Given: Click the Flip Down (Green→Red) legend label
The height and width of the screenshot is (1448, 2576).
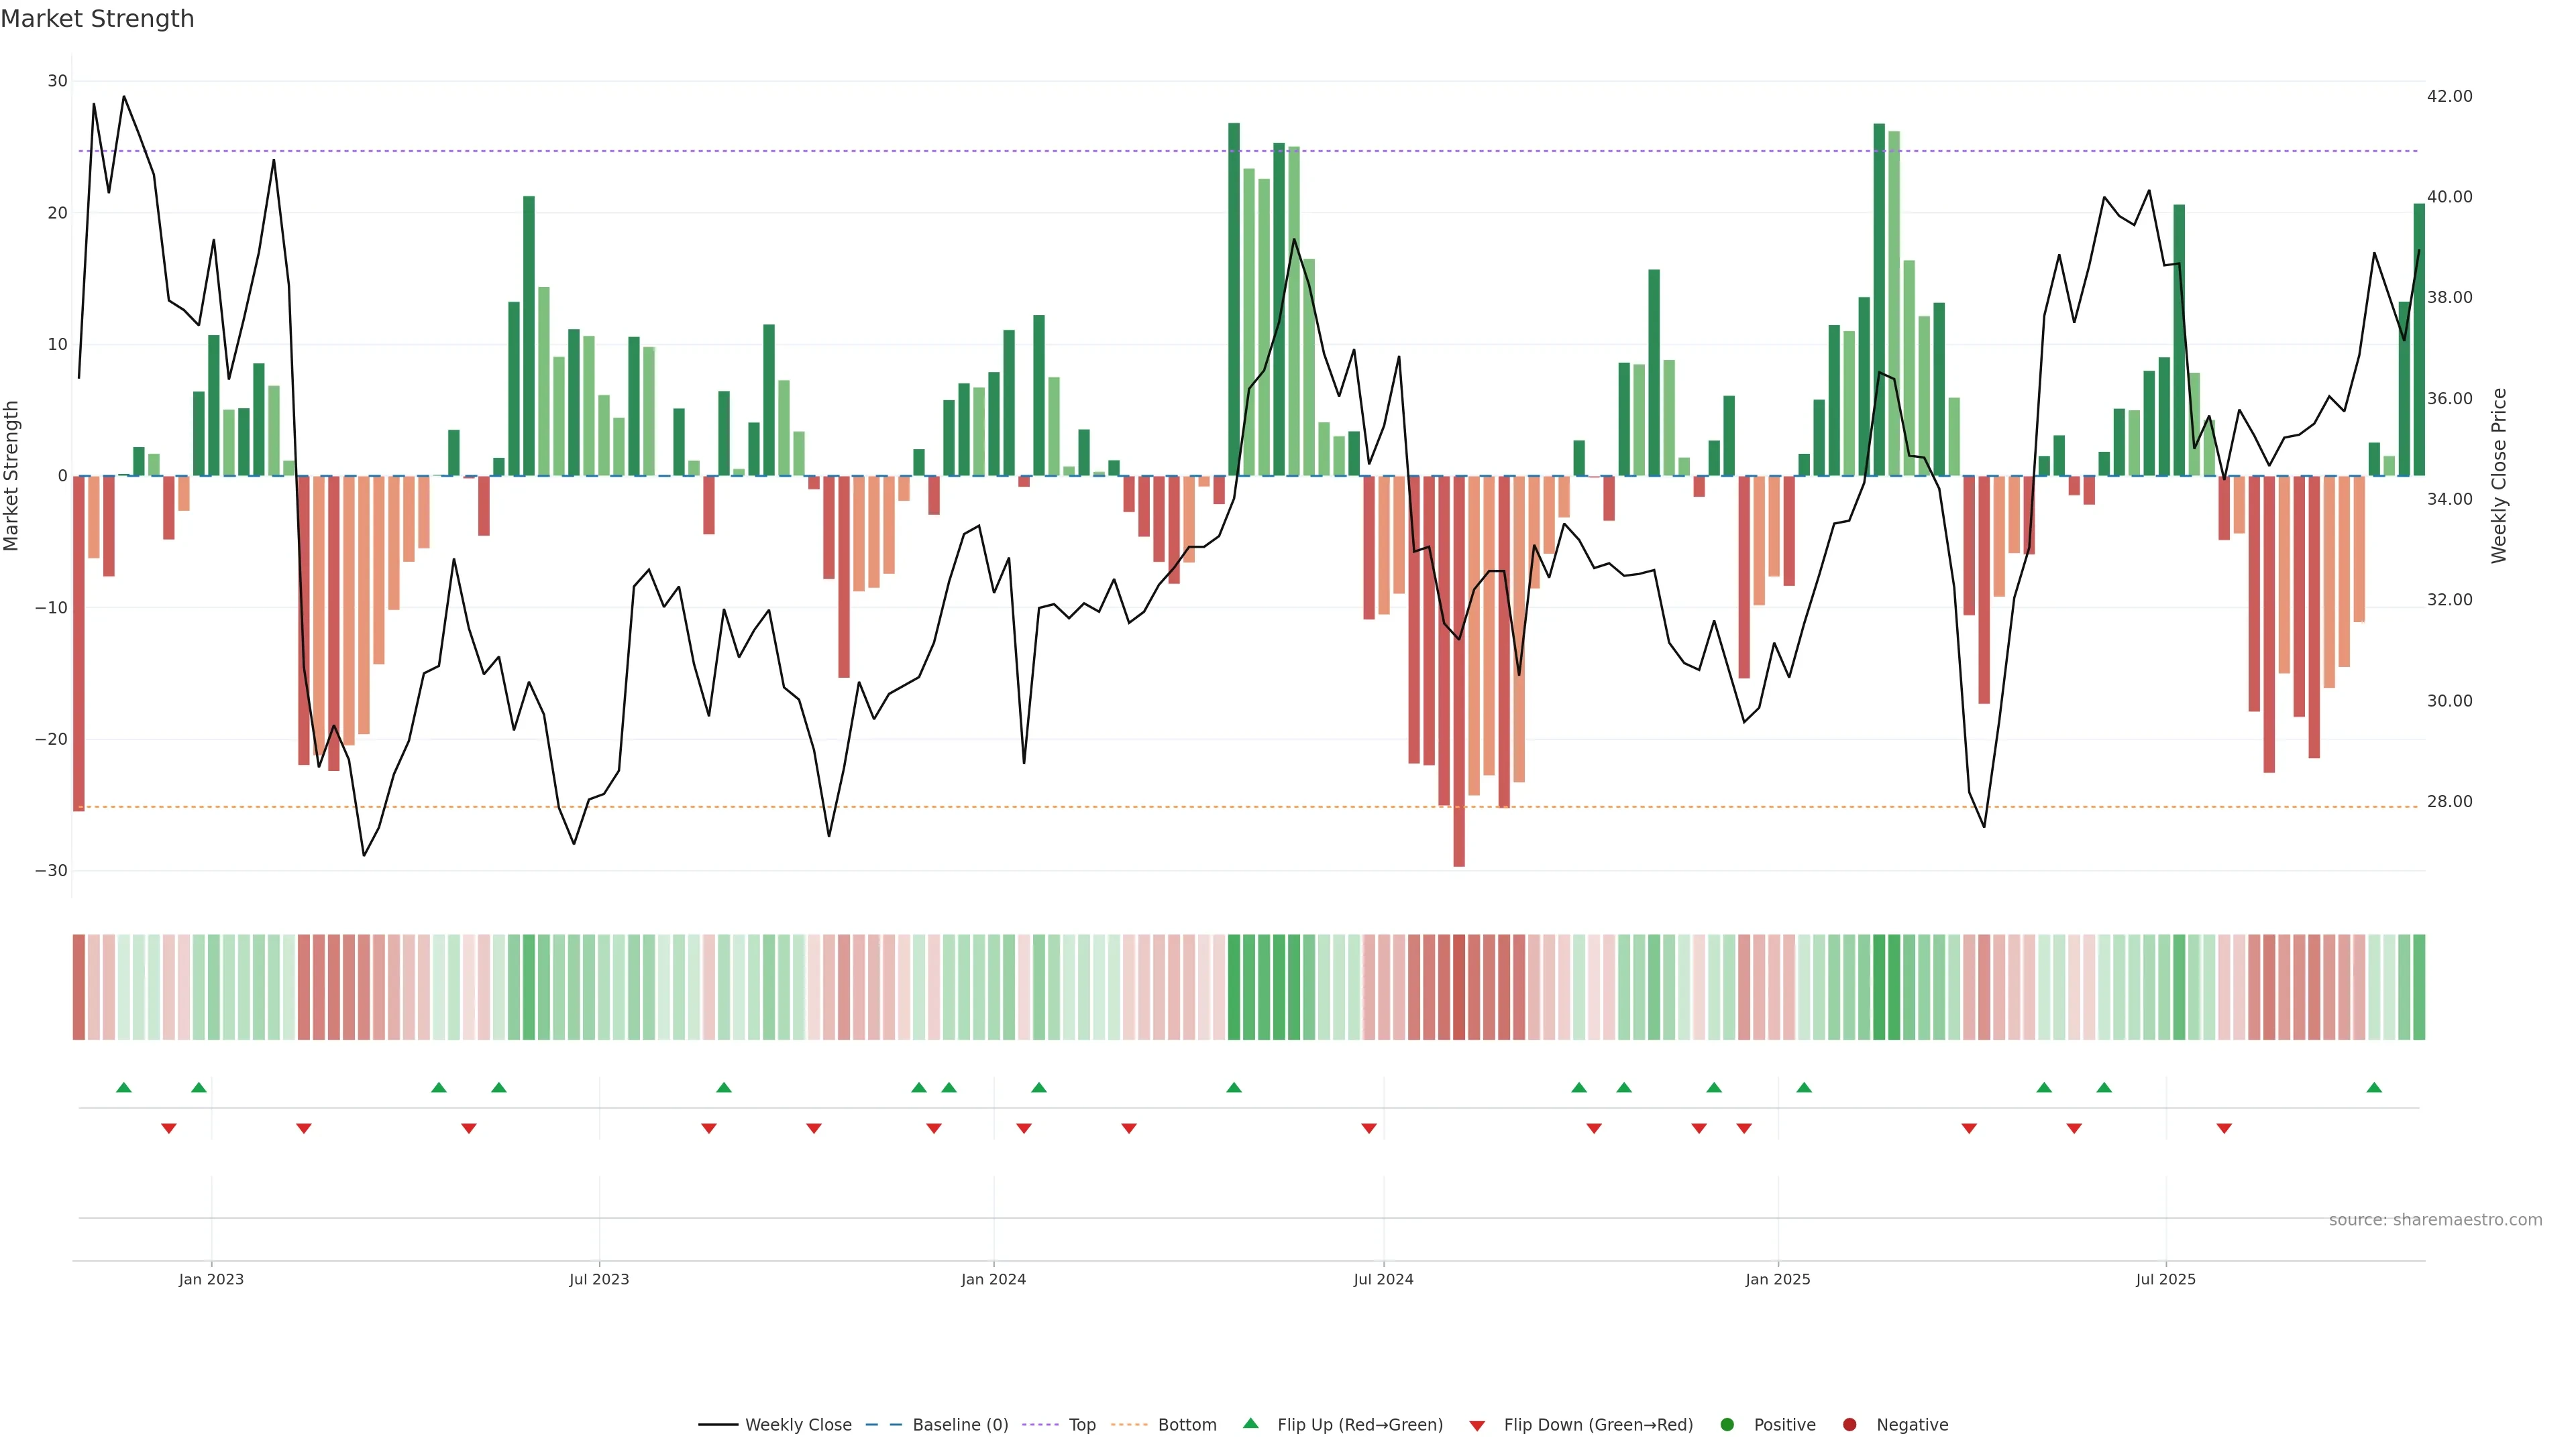Looking at the screenshot, I should click(1597, 1425).
